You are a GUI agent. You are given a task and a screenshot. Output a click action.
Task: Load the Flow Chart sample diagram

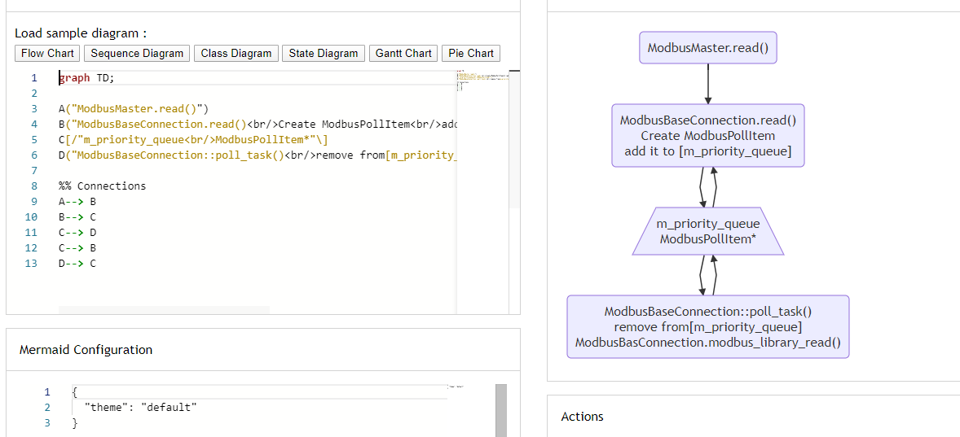click(x=48, y=53)
